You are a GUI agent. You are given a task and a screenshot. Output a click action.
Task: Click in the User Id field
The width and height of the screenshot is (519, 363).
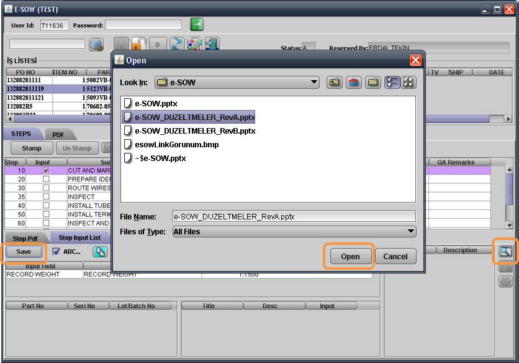pyautogui.click(x=55, y=25)
